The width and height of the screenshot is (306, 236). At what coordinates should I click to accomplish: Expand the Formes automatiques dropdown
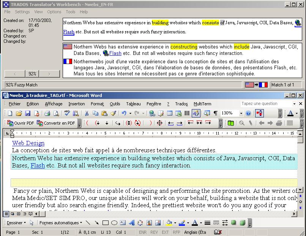tap(61, 223)
